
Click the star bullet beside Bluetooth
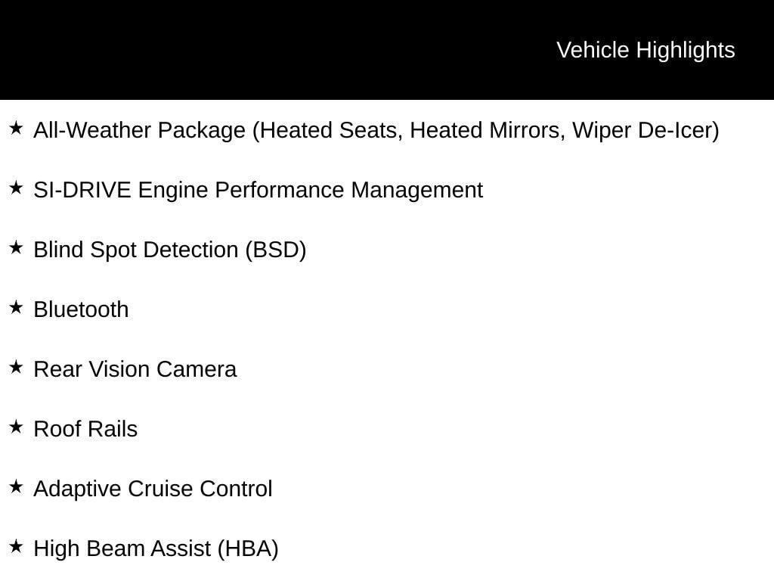coord(16,307)
